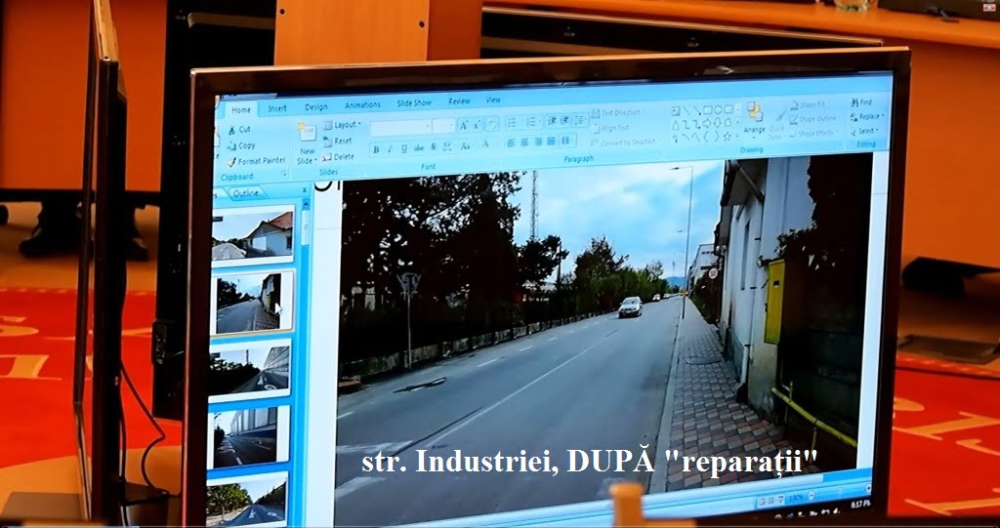1000x528 pixels.
Task: Click the Bold formatting icon
Action: 376,148
